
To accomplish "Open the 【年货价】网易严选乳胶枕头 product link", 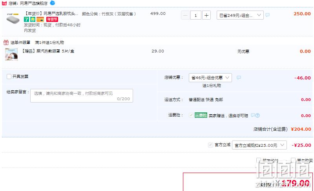I will click(51, 14).
